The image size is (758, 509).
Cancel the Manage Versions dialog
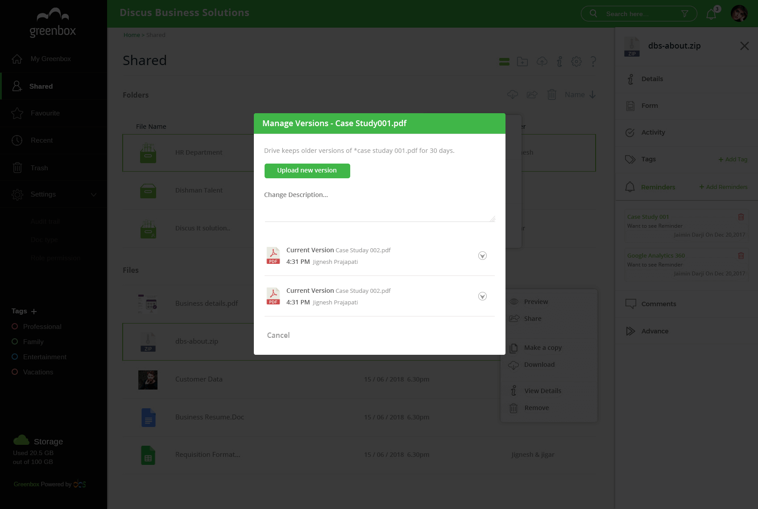(278, 335)
